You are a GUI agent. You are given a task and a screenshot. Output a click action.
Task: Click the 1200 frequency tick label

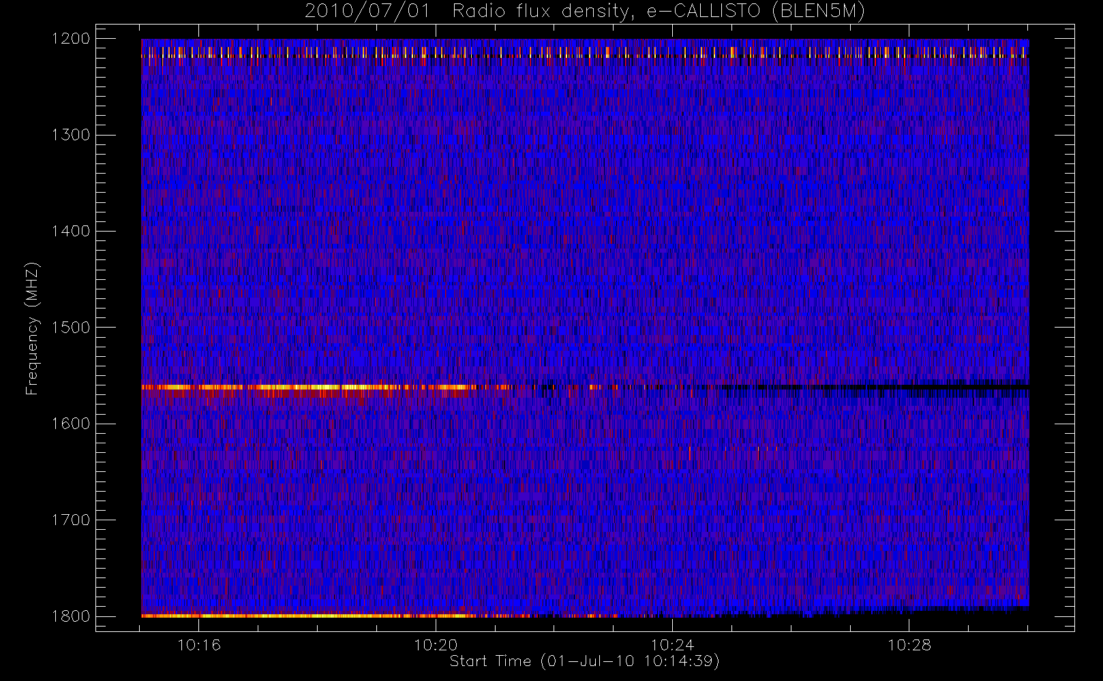72,39
